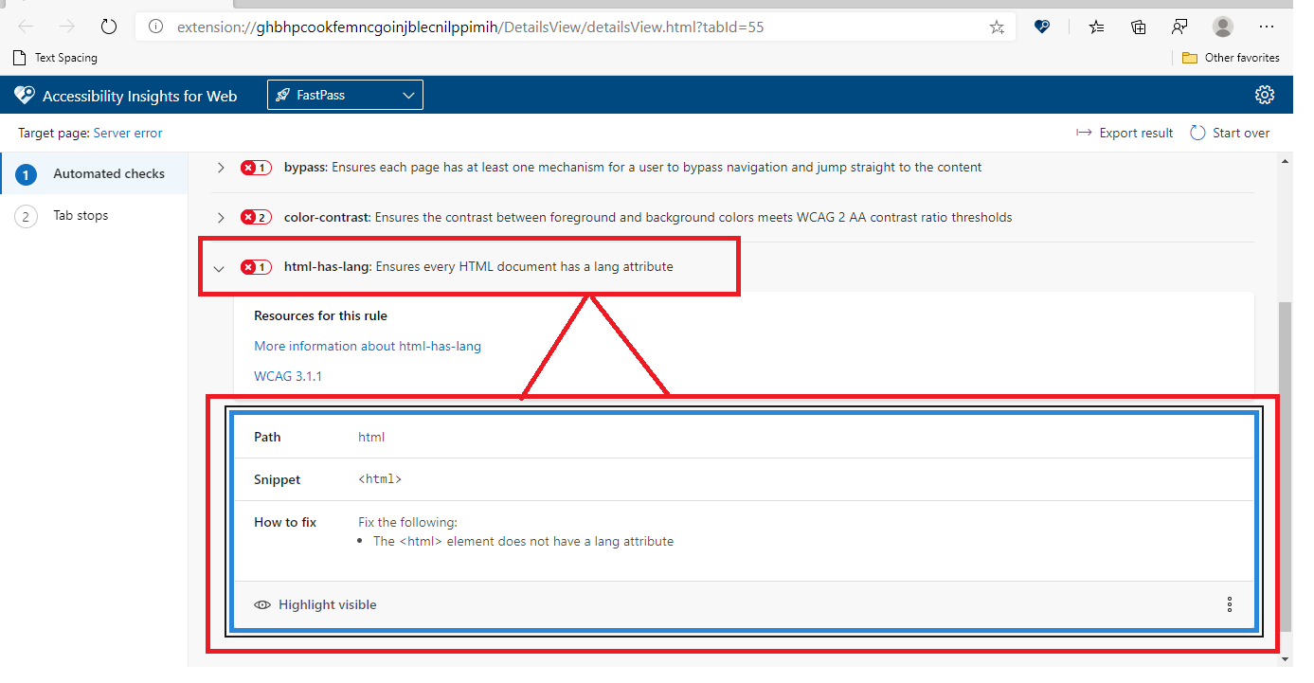Open Edge Collections
The width and height of the screenshot is (1314, 683).
click(1138, 27)
